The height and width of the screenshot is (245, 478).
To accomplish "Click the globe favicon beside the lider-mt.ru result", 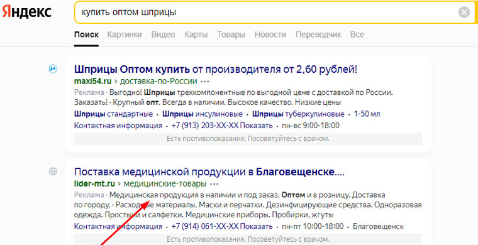I will (x=53, y=171).
